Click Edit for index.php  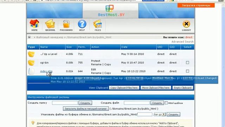coord(94,69)
